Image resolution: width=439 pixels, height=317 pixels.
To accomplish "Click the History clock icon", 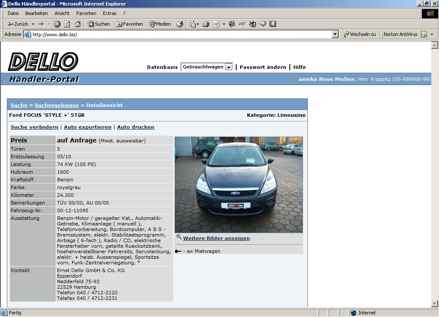I will 180,24.
